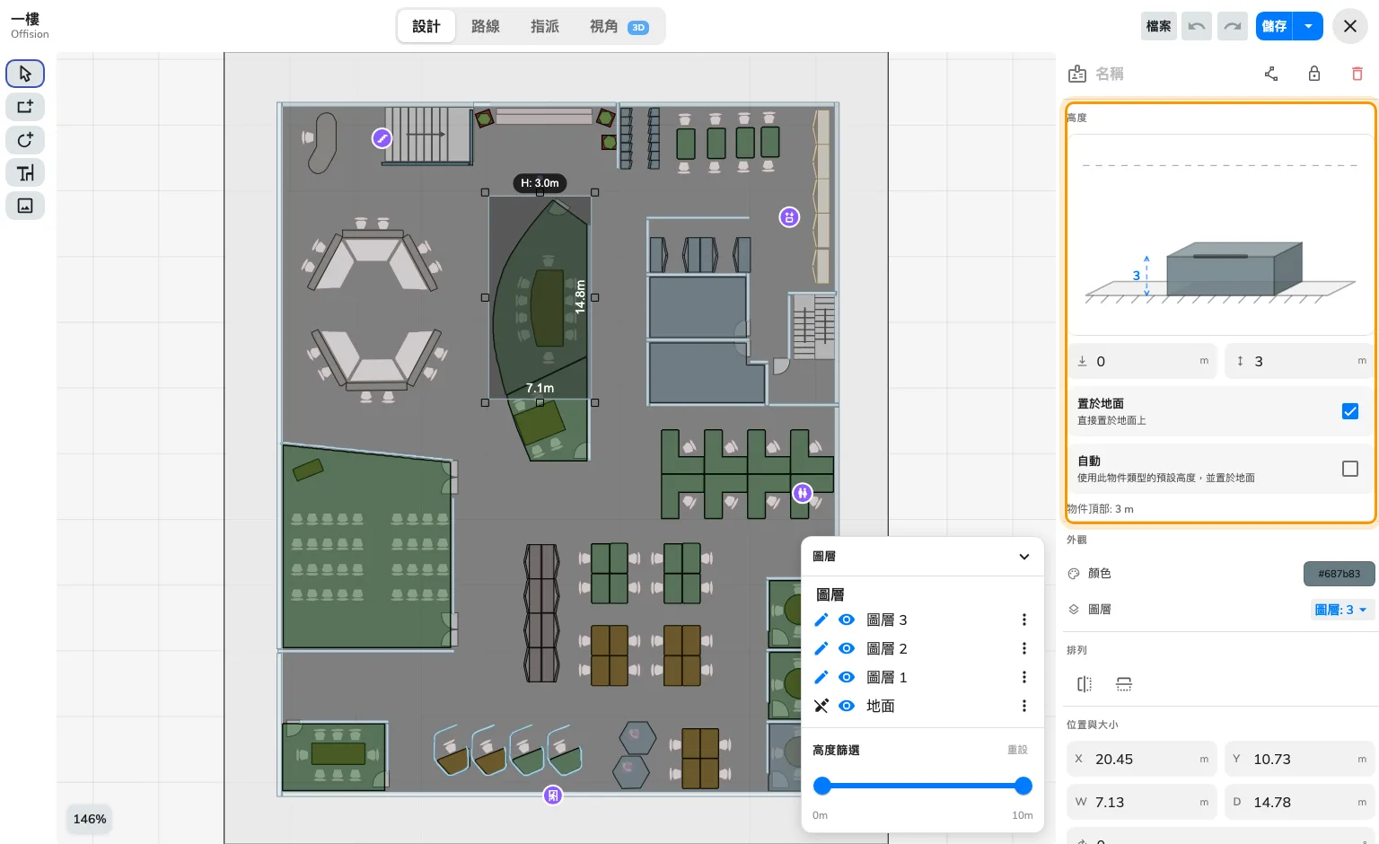Click the redo arrow button
This screenshot has height=844, width=1379.
1233,26
